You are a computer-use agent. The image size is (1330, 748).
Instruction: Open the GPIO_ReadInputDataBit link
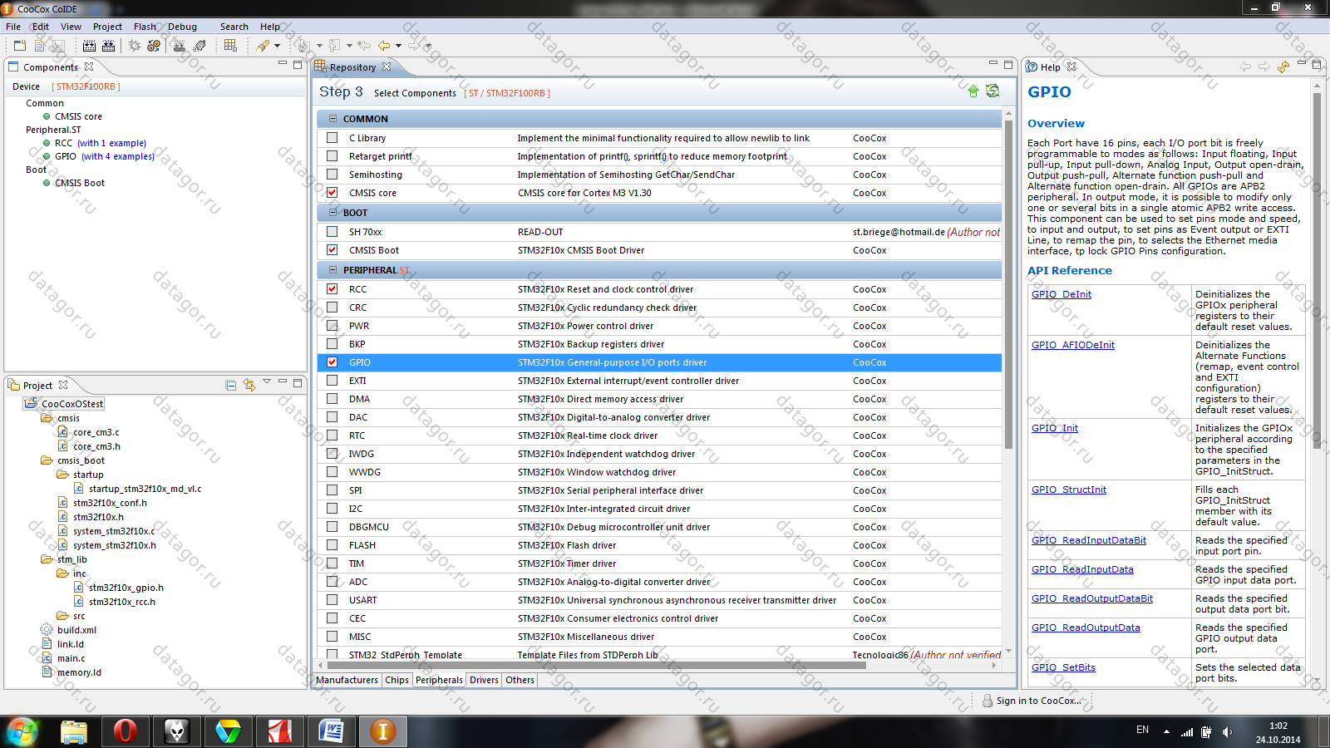click(x=1089, y=540)
